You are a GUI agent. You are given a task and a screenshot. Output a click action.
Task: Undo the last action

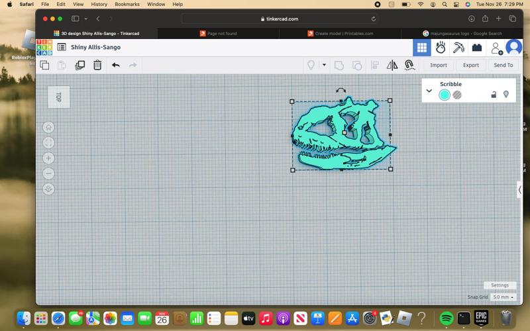(x=115, y=65)
